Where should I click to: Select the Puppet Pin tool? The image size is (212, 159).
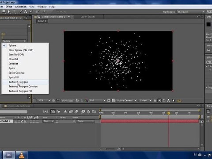click(45, 11)
